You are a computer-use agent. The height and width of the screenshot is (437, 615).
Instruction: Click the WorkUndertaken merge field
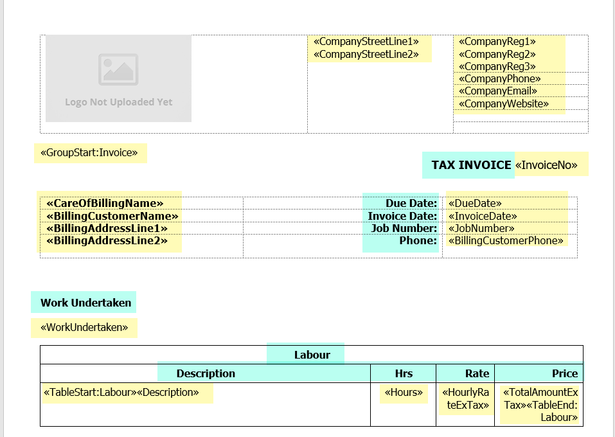point(84,327)
